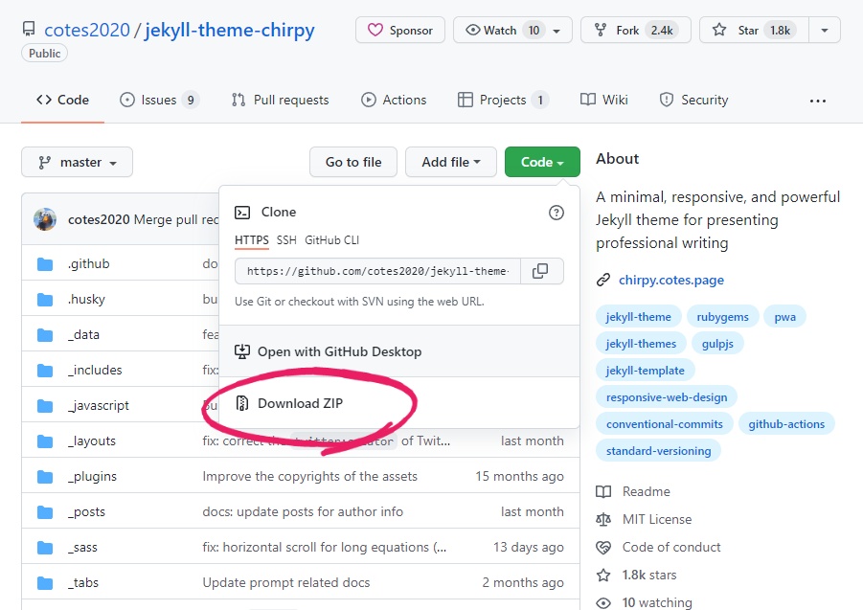Screen dimensions: 863x610
Task: Open the _posts folder
Action: pyautogui.click(x=86, y=512)
